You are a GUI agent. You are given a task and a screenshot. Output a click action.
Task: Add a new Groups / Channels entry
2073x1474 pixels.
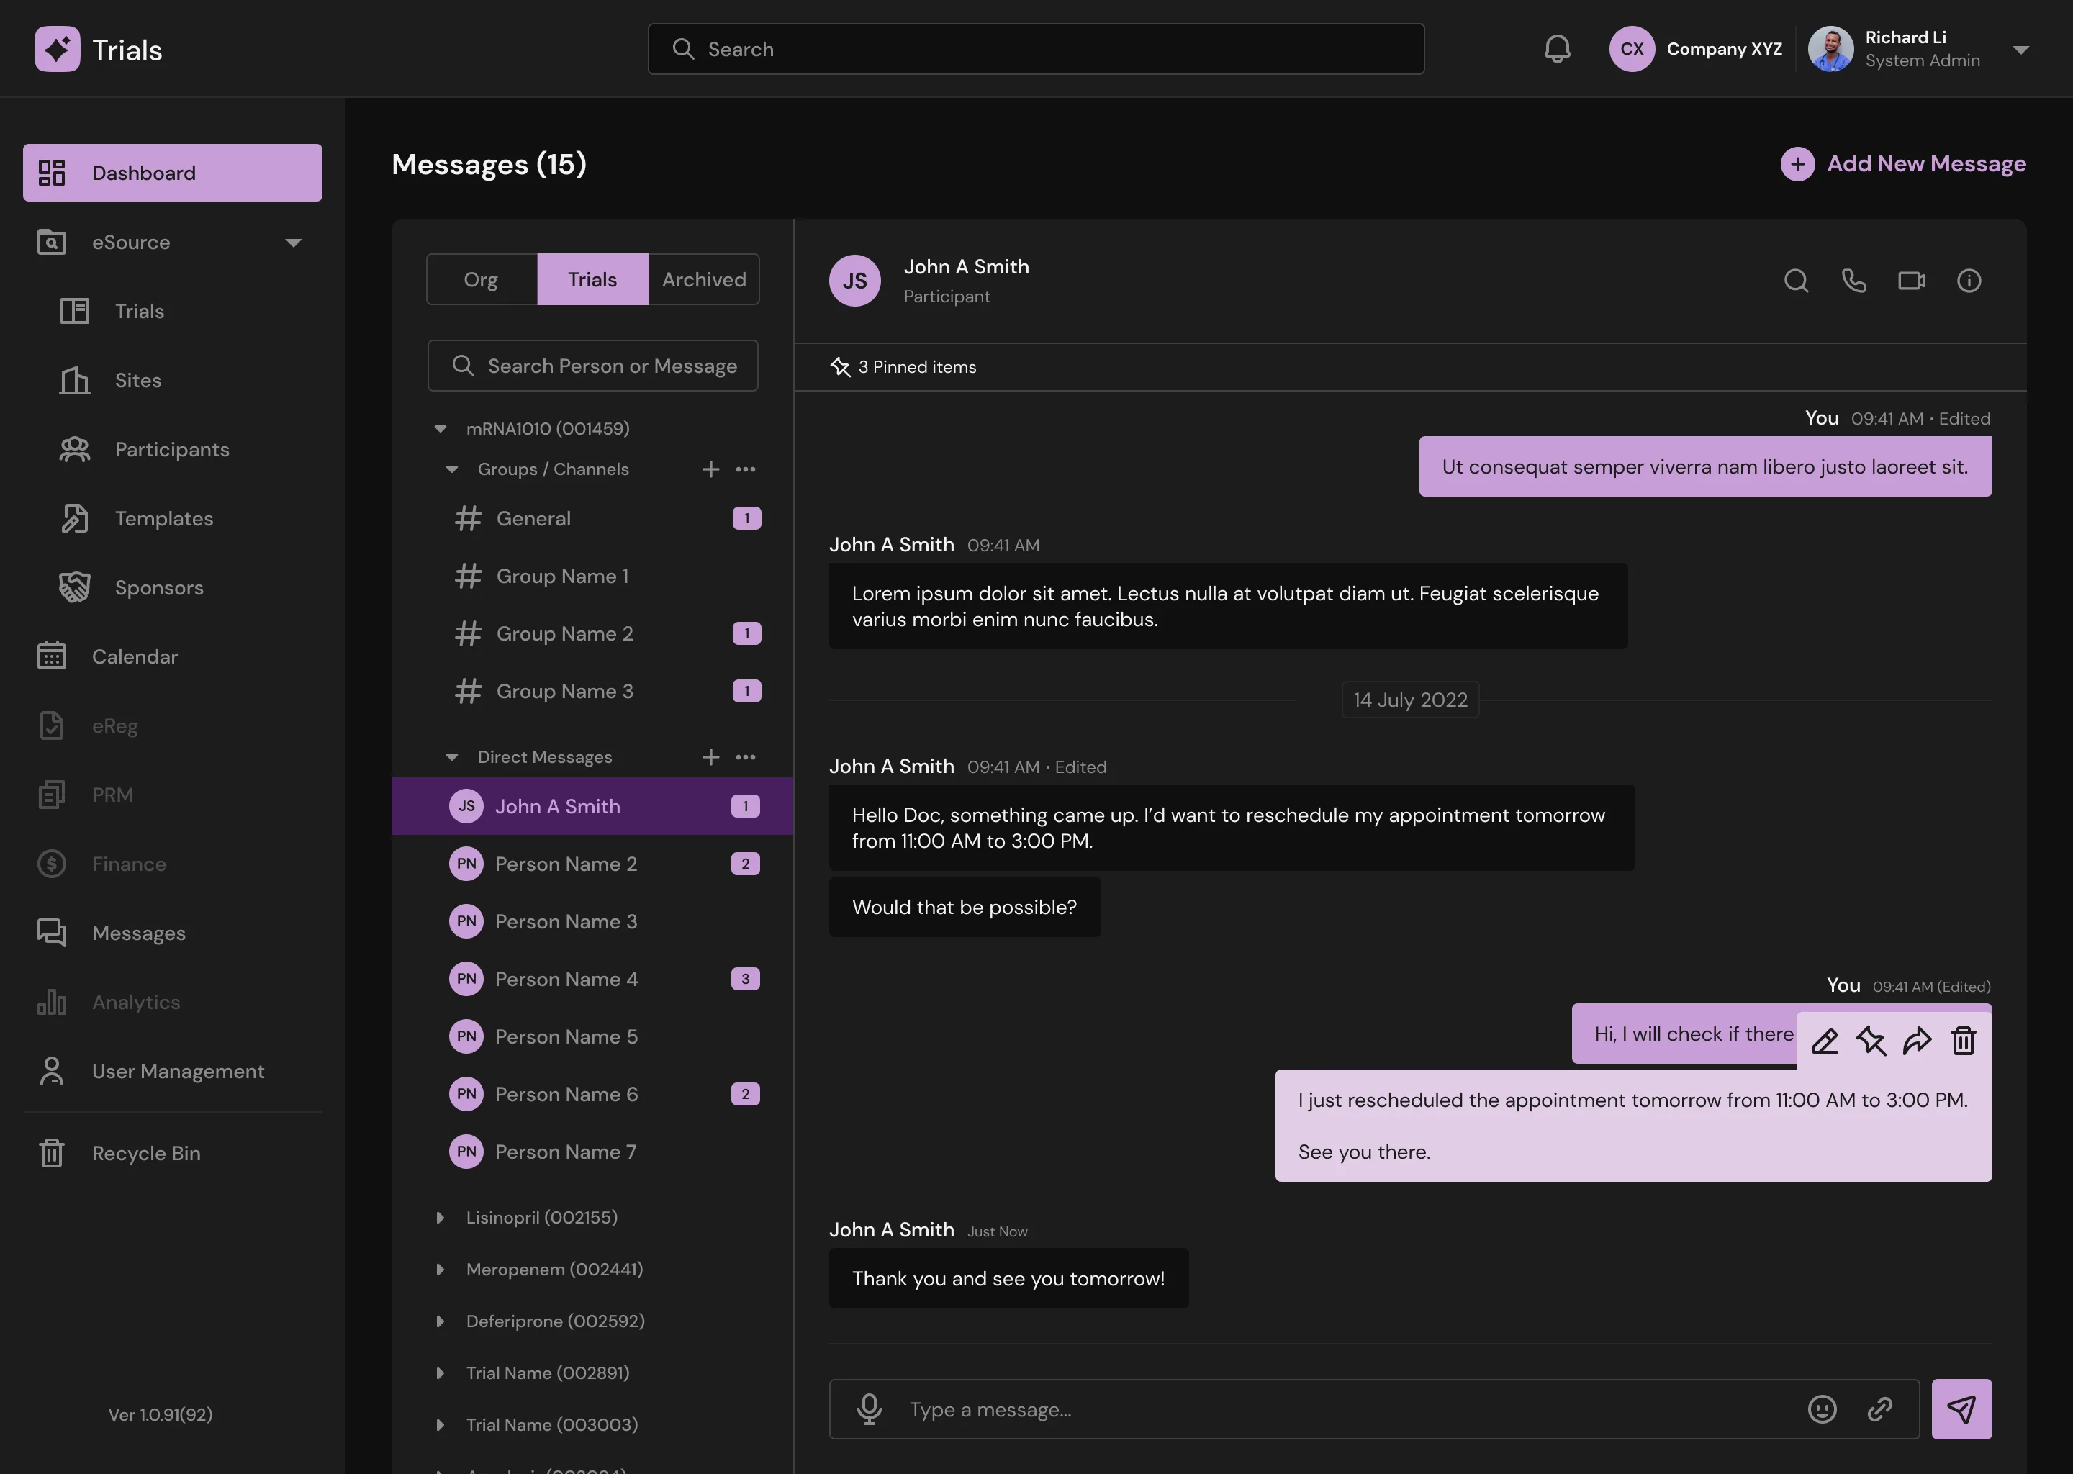click(x=710, y=469)
